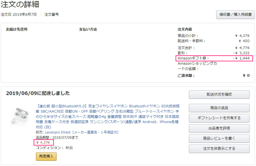
Task: Click 商品レビューを書く button
Action: point(216,139)
